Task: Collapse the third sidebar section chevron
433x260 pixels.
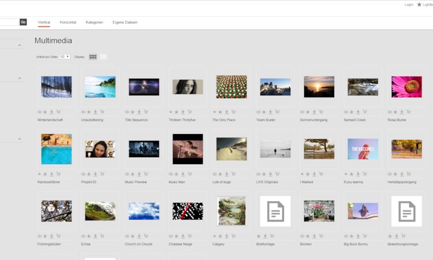Action: tap(20, 139)
